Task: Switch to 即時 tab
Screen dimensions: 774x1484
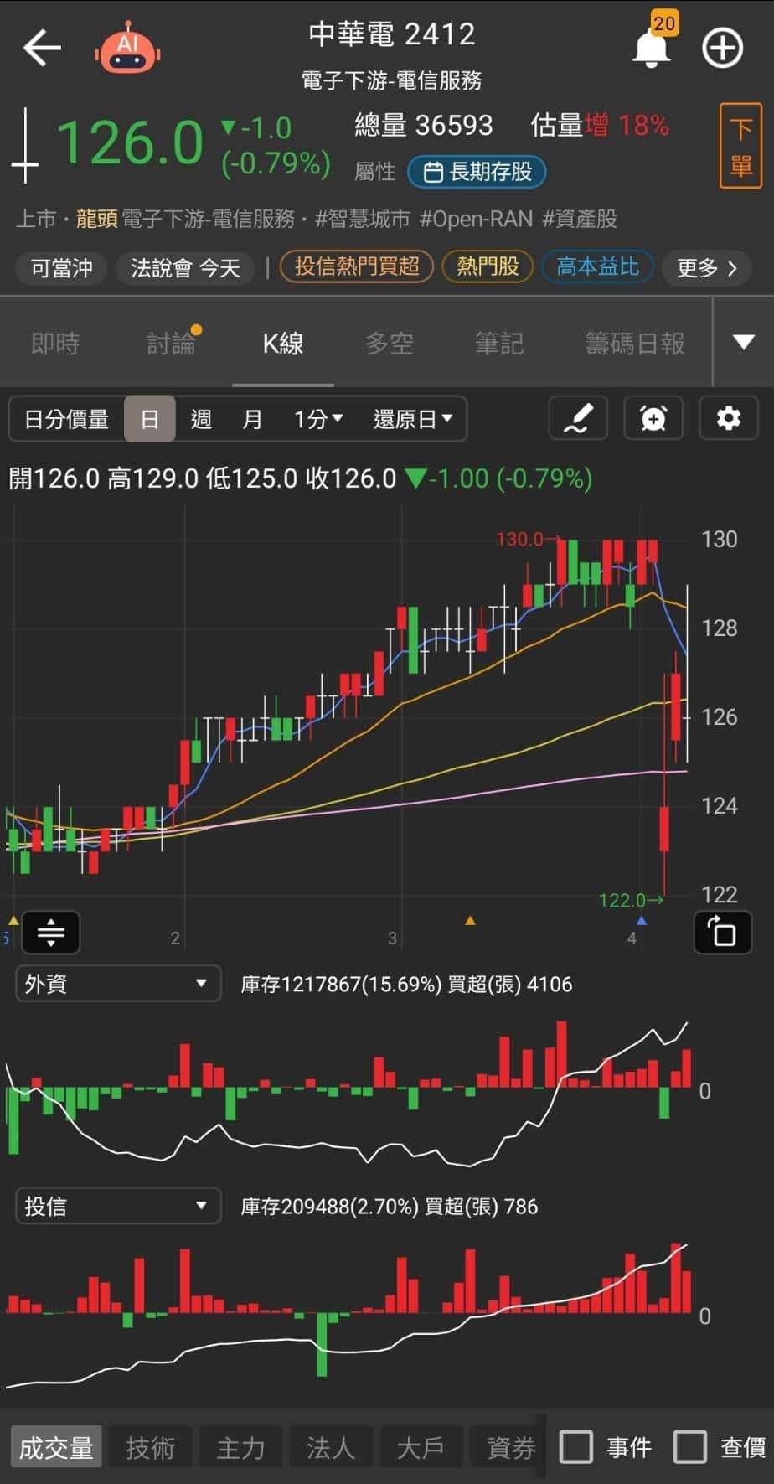Action: 55,343
